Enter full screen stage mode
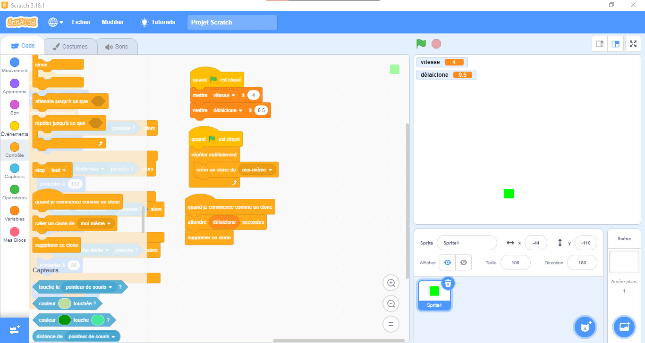645x343 pixels. click(x=633, y=44)
